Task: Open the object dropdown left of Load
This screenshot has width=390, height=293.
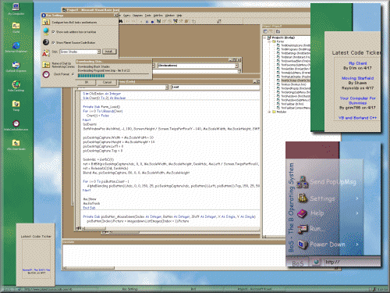Action: tap(167, 87)
